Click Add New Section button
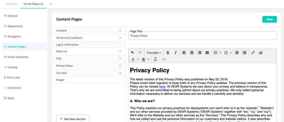Image resolution: width=284 pixels, height=122 pixels. pyautogui.click(x=73, y=119)
